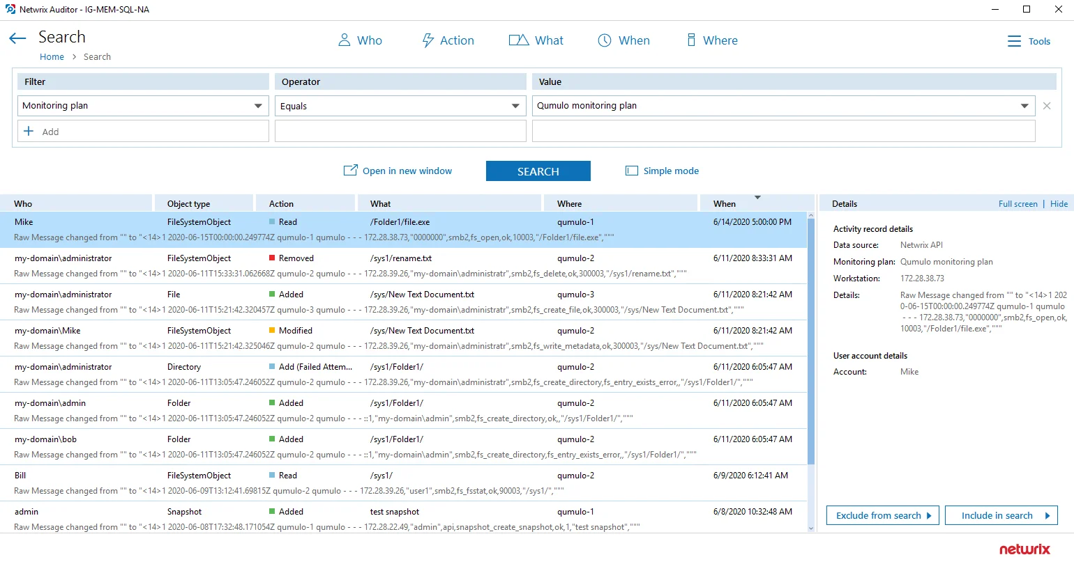Sort by the What column header
Screen dimensions: 1074x564
point(451,204)
